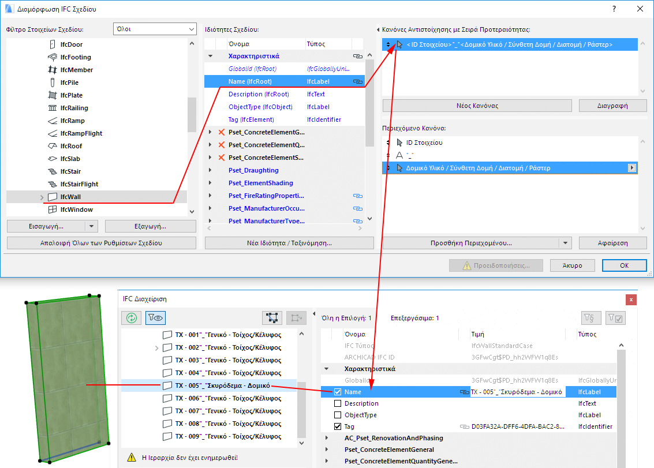Select the IfcRailing element icon
This screenshot has height=468, width=654.
[x=53, y=108]
